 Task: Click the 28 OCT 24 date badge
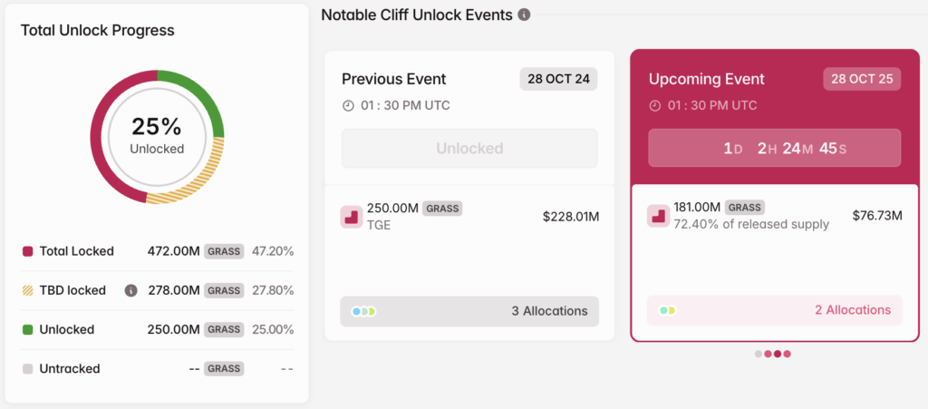click(x=558, y=79)
